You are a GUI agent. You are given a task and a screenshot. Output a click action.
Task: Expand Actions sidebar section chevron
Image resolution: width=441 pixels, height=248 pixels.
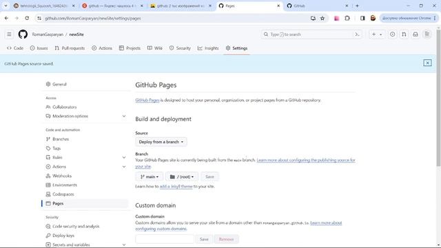click(x=124, y=167)
